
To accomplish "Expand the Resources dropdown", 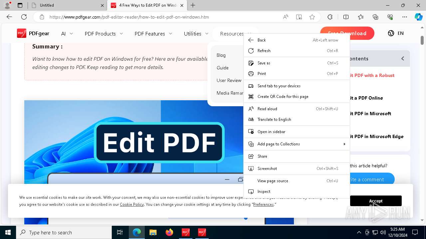I will [232, 34].
